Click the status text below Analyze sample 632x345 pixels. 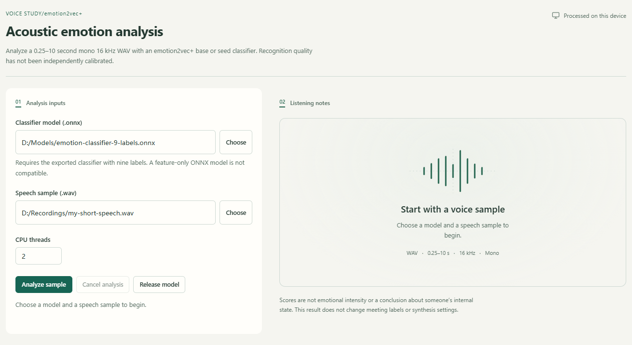(x=81, y=305)
